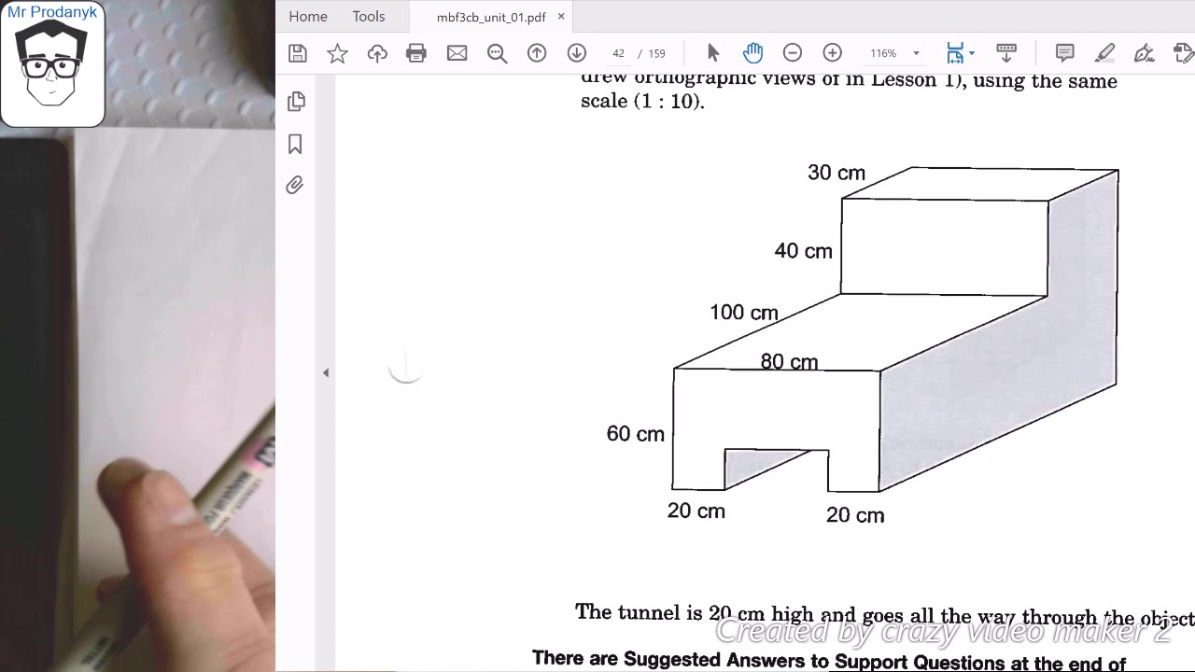Screen dimensions: 1195x672
Task: Open the find text magnifier icon
Action: (497, 53)
